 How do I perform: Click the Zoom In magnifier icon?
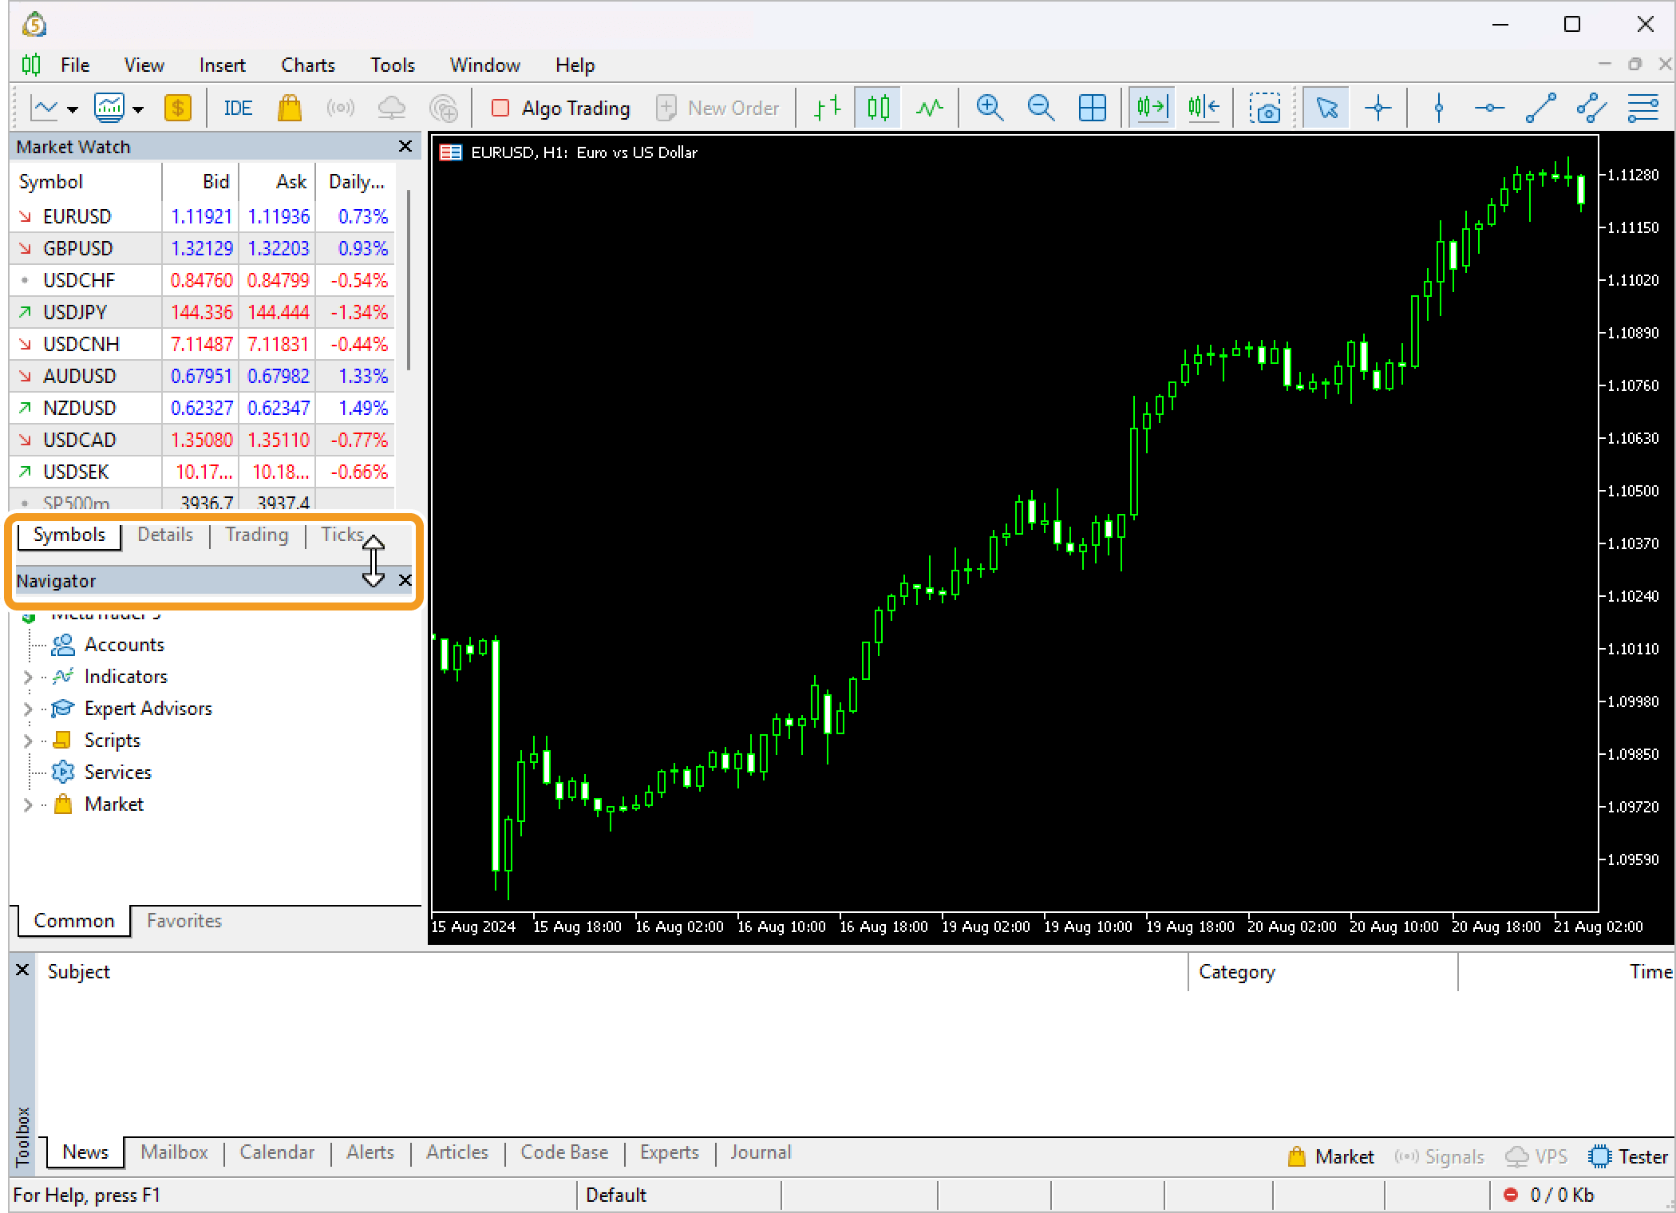point(990,108)
